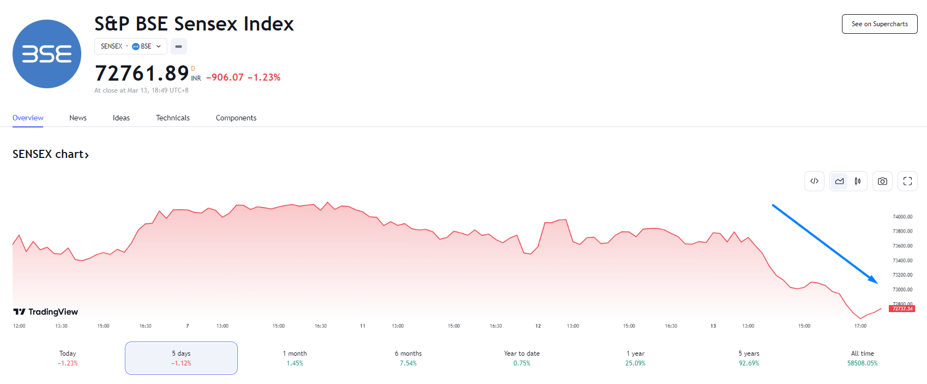Image resolution: width=927 pixels, height=384 pixels.
Task: Take a chart snapshot with camera icon
Action: 882,181
